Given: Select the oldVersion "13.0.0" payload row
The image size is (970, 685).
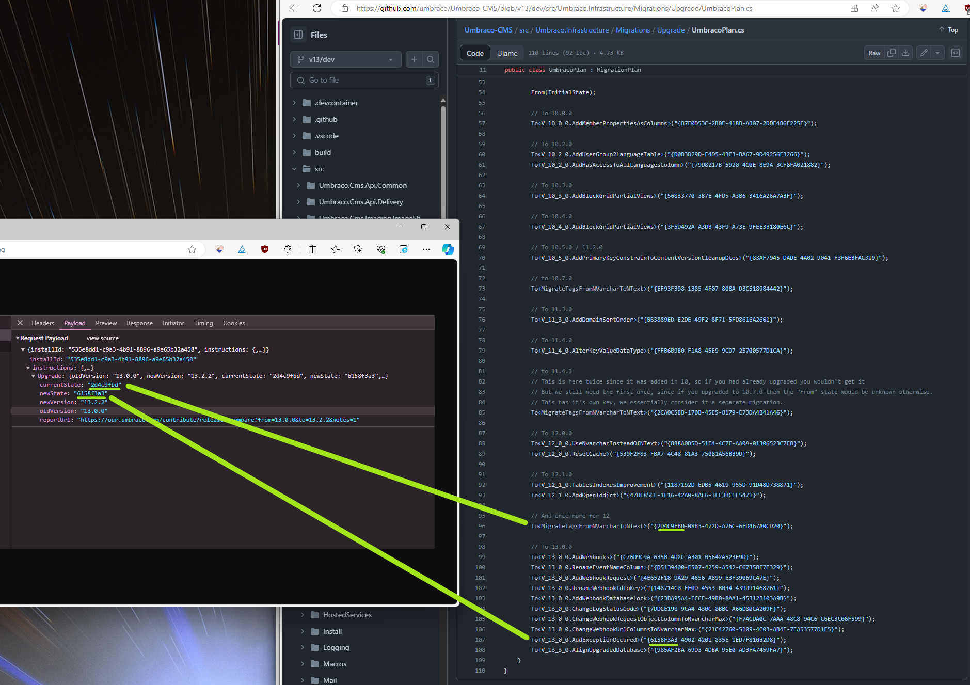Looking at the screenshot, I should click(x=222, y=411).
